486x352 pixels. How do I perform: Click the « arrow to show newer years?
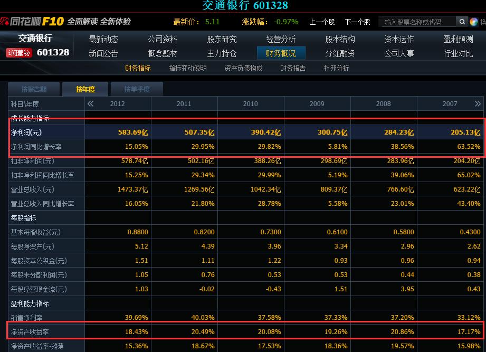click(x=91, y=103)
